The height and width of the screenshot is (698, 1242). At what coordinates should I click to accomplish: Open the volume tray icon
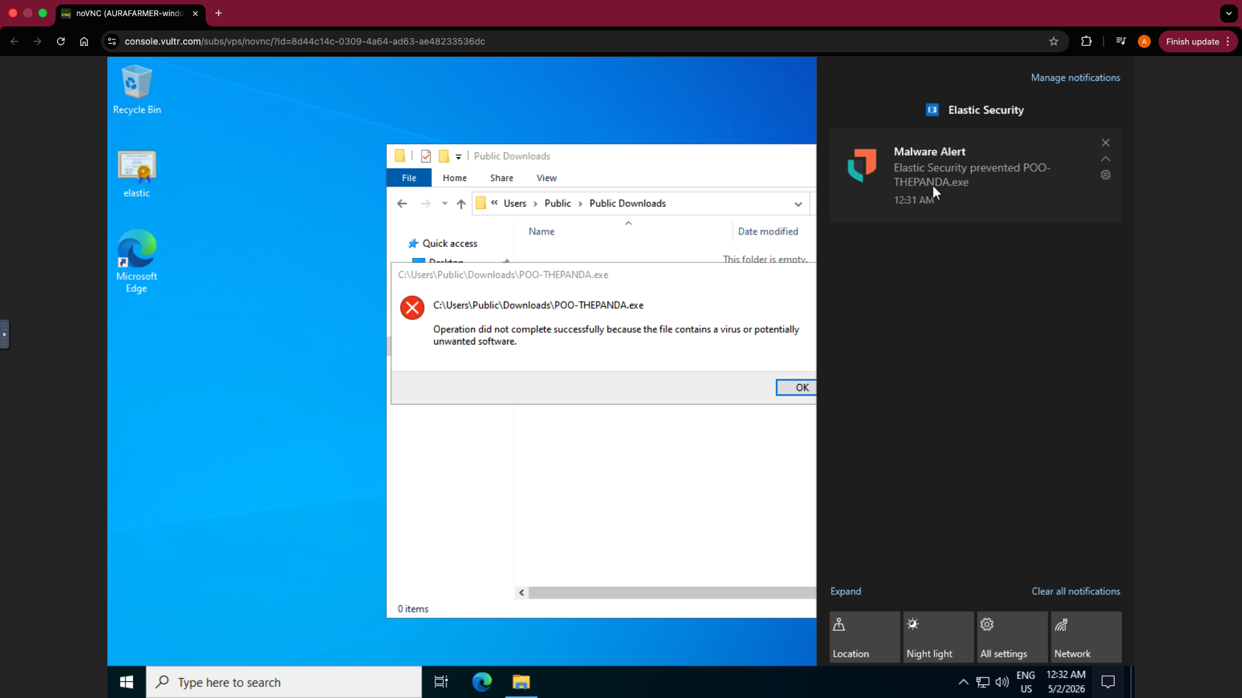coord(1002,682)
